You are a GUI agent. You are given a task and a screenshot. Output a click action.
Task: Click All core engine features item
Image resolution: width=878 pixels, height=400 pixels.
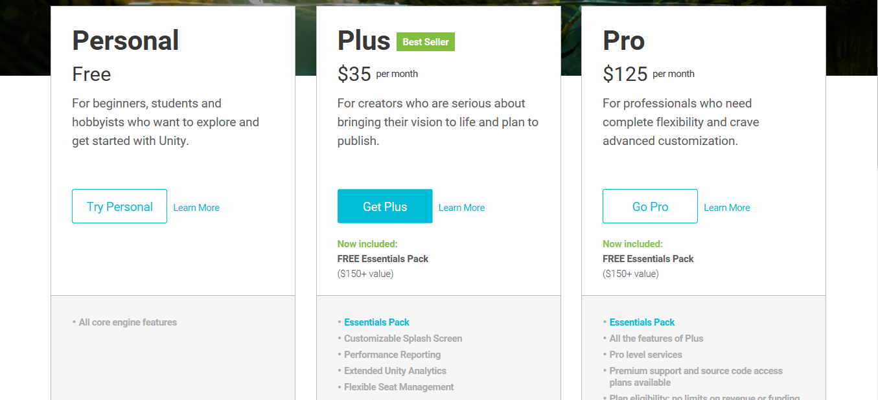pos(128,322)
